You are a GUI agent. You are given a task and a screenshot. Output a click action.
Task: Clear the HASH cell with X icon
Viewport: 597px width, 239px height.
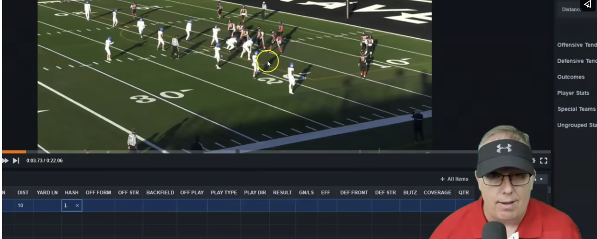tap(77, 206)
